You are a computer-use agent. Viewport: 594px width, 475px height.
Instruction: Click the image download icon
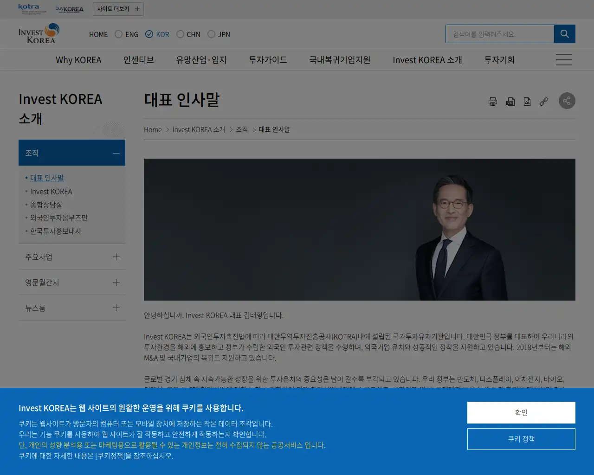point(527,101)
